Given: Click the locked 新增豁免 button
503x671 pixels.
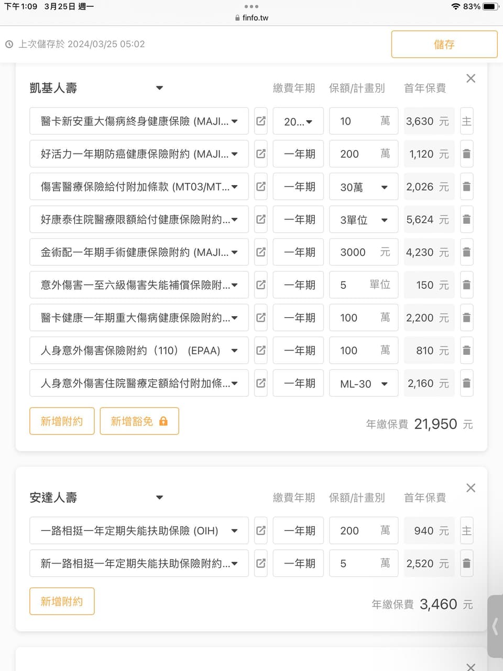Looking at the screenshot, I should [139, 421].
